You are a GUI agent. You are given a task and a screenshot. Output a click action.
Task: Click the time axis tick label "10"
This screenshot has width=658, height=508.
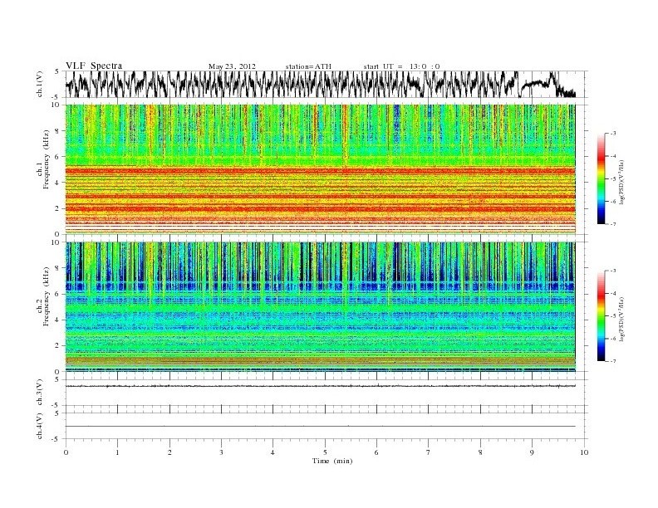tap(584, 452)
